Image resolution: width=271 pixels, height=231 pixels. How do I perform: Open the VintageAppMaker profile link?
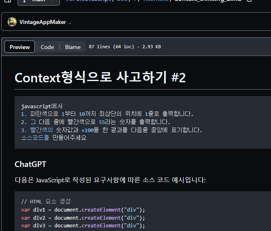pos(43,22)
